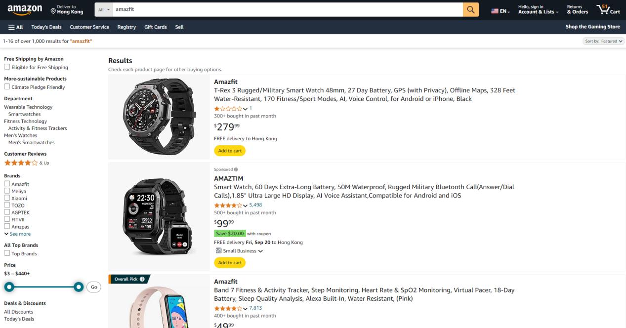Screen dimensions: 626x328
Task: Click the right price range slider handle
Action: [78, 287]
